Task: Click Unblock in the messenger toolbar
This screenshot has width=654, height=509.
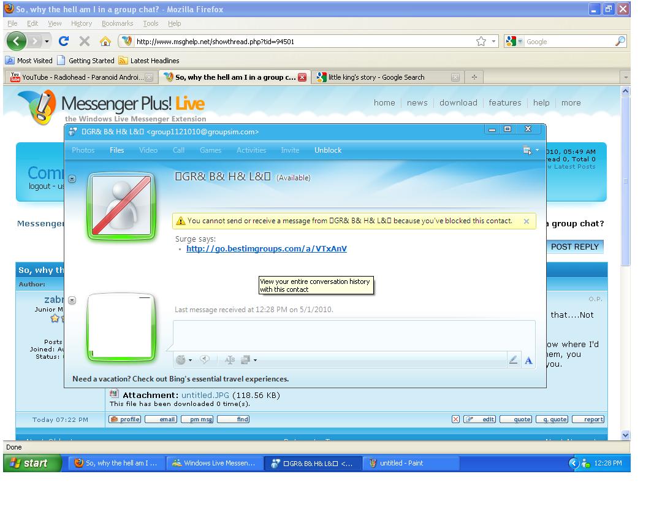Action: point(328,150)
